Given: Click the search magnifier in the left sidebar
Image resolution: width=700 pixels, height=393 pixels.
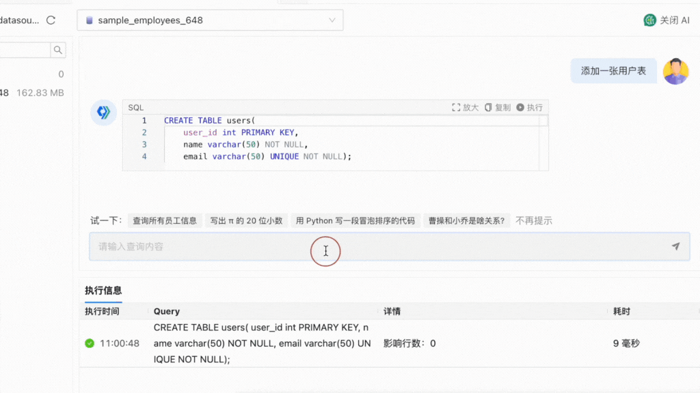Looking at the screenshot, I should 58,49.
